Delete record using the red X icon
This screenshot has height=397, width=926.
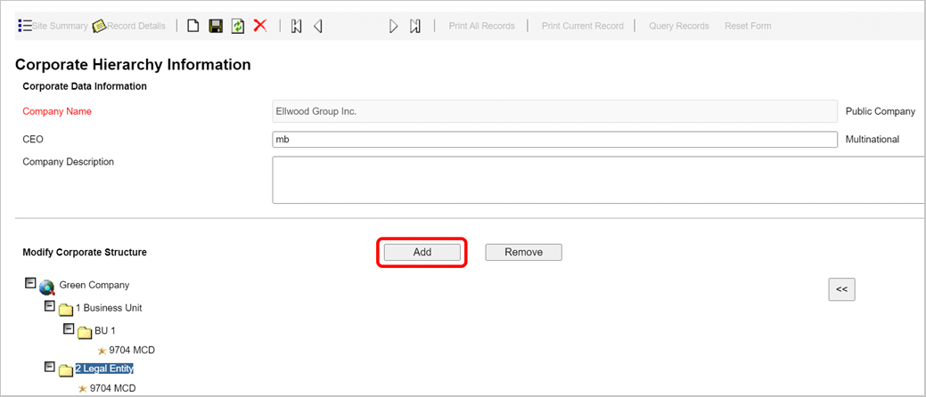pos(260,26)
